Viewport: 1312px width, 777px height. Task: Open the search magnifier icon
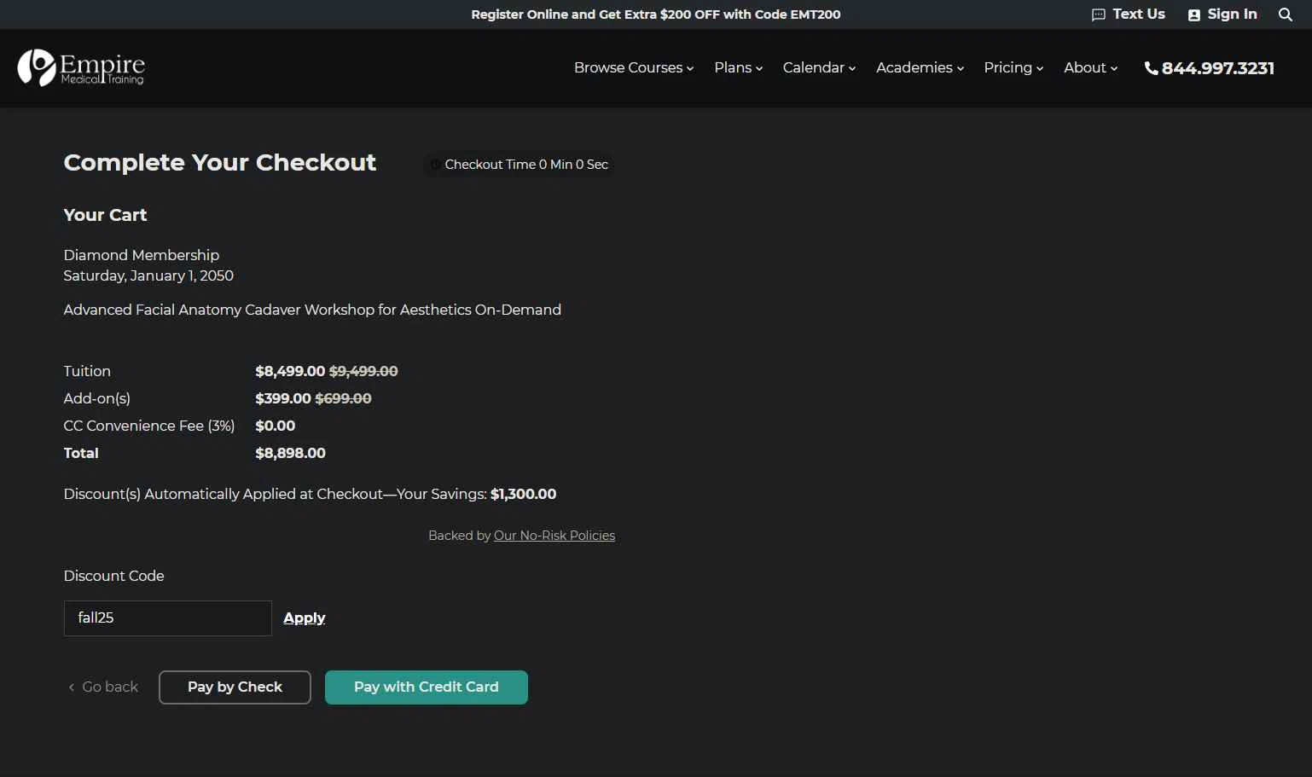click(1286, 14)
